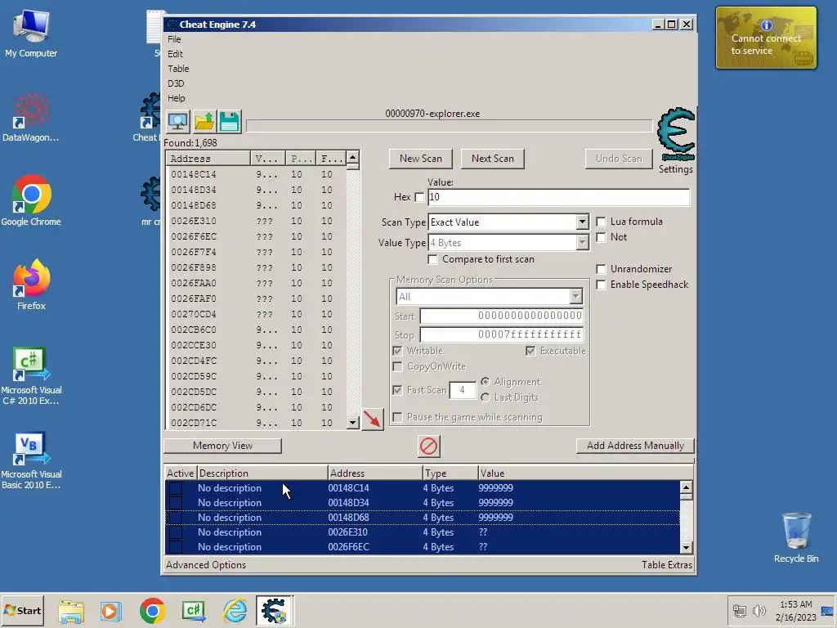Click the New Scan button

coord(421,159)
